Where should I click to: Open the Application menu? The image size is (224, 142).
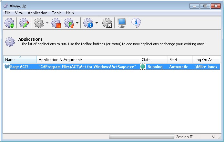(x=37, y=13)
